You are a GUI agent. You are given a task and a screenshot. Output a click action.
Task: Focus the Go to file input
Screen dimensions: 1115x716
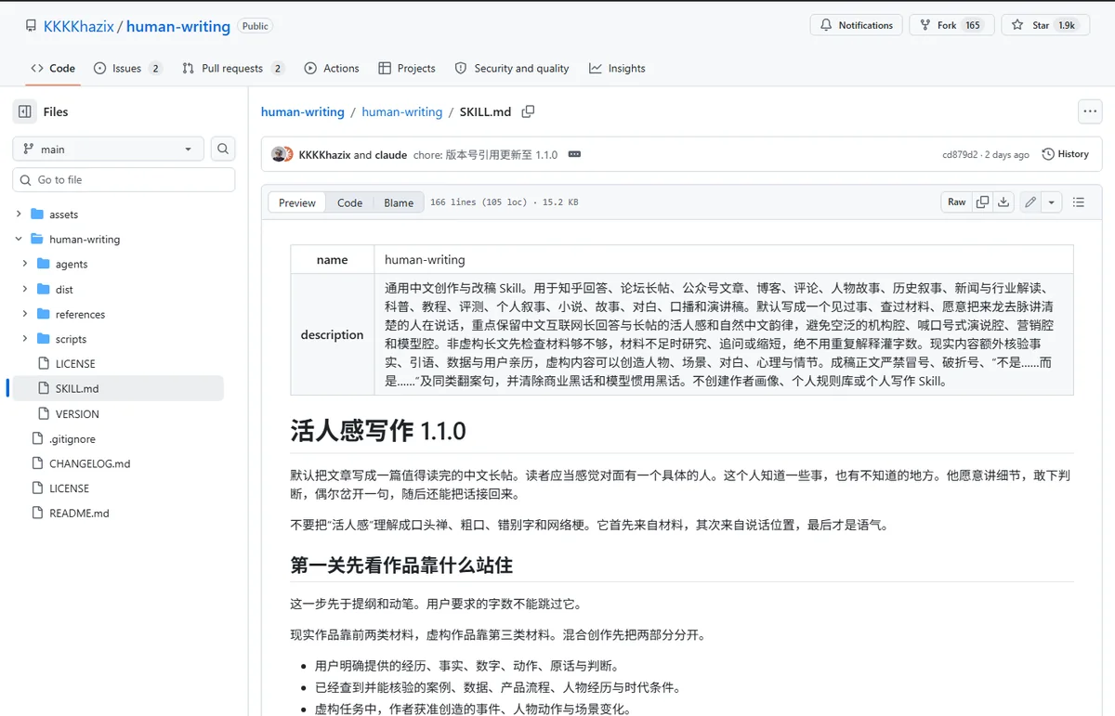(x=124, y=179)
